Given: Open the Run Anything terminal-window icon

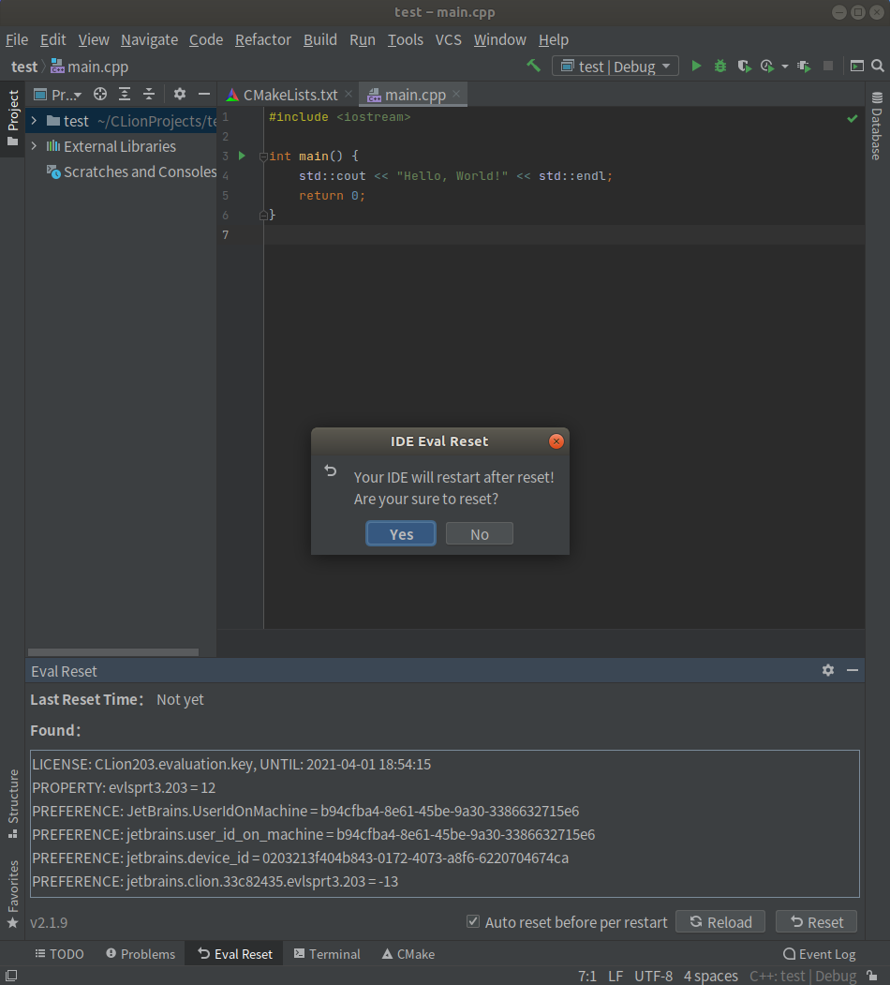Looking at the screenshot, I should click(856, 66).
